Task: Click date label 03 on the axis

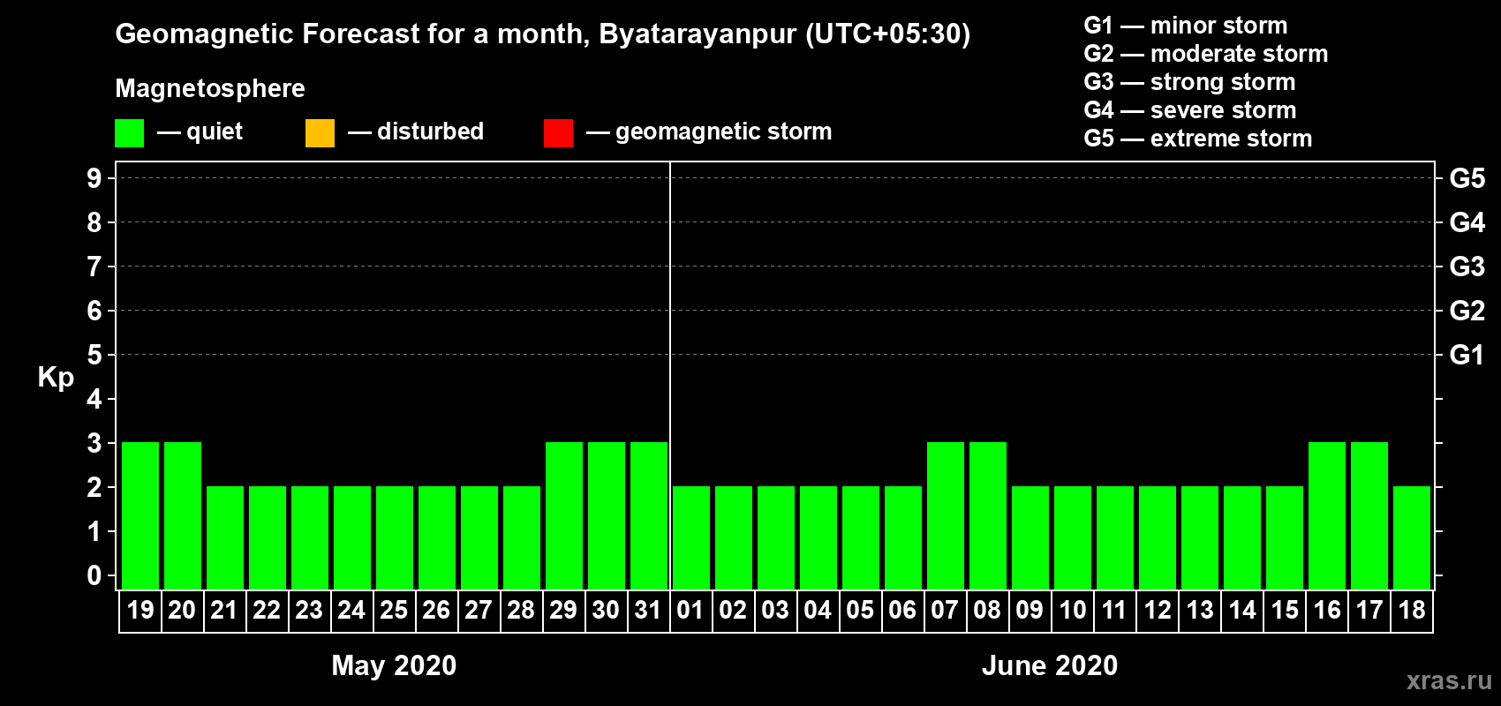Action: (x=775, y=610)
